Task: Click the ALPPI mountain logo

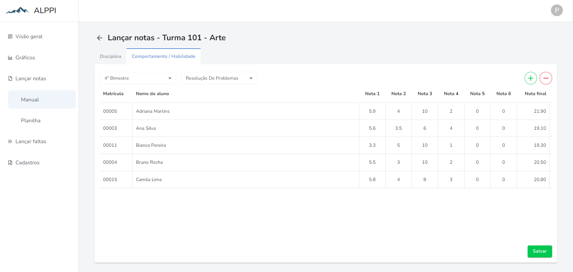Action: 17,10
